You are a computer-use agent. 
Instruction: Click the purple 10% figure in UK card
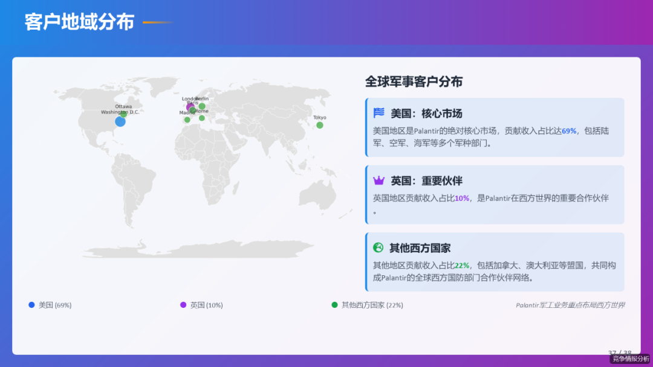point(462,198)
